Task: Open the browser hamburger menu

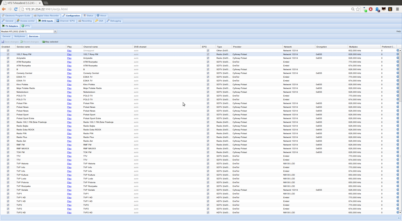Action: (x=397, y=9)
